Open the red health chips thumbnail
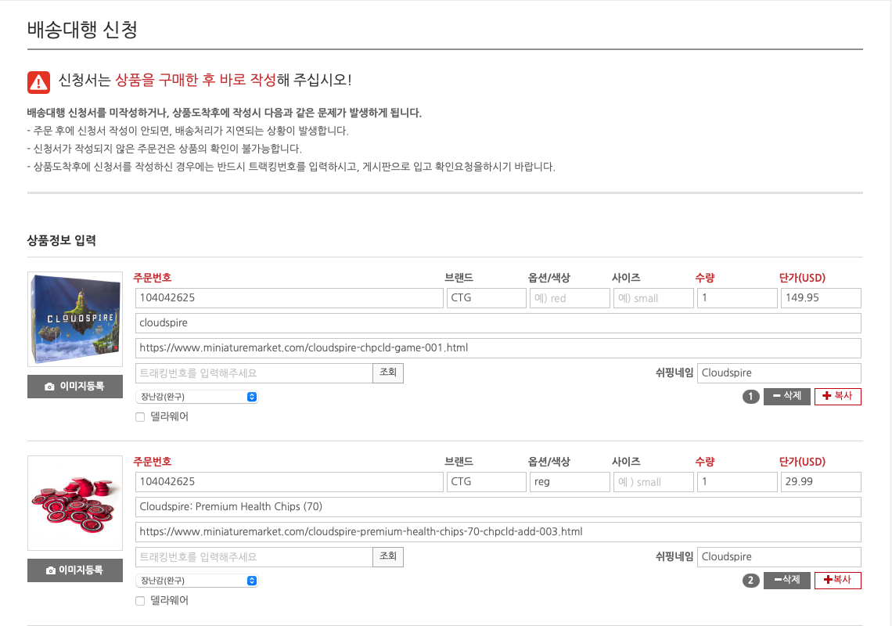892x626 pixels. 75,503
